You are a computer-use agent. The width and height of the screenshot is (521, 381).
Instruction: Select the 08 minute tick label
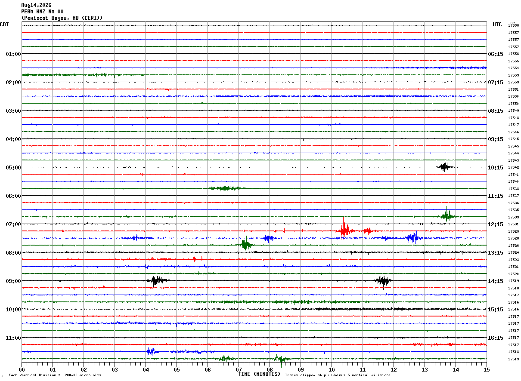pos(270,369)
